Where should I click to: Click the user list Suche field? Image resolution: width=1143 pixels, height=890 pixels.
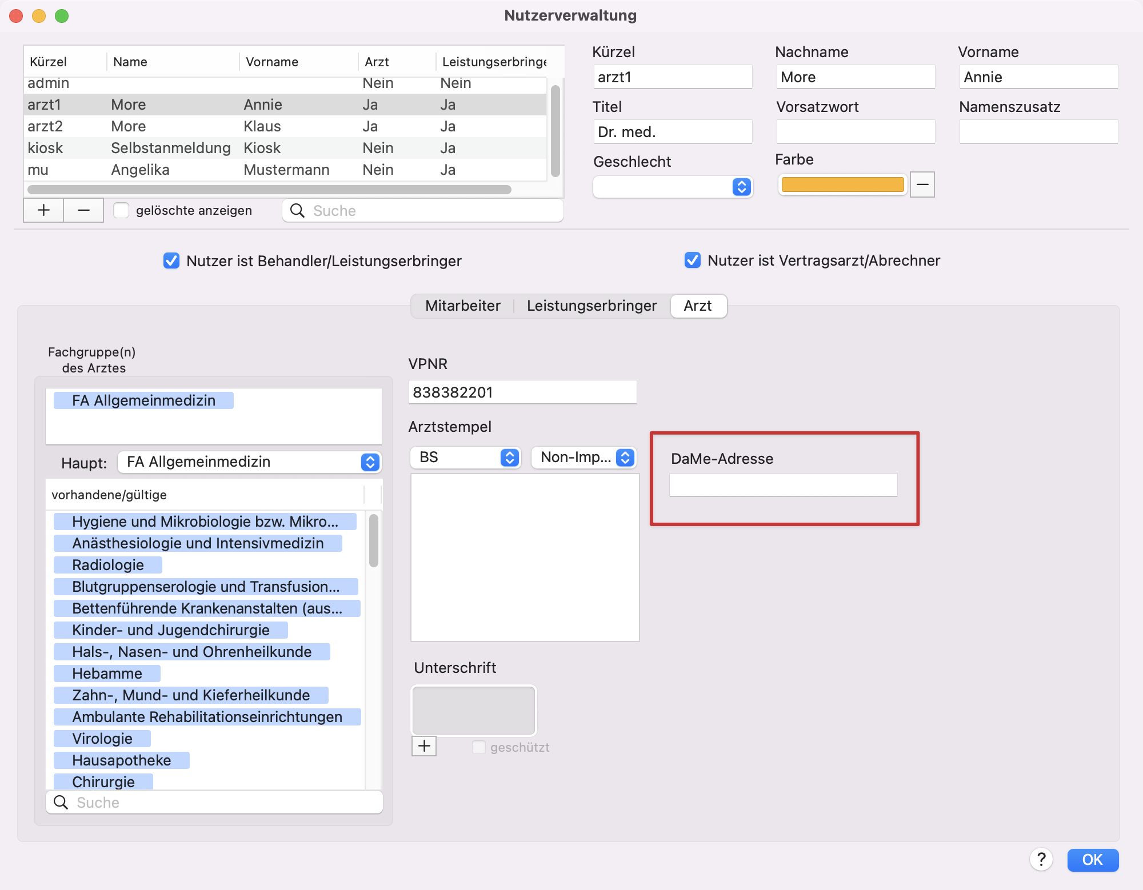tap(423, 211)
